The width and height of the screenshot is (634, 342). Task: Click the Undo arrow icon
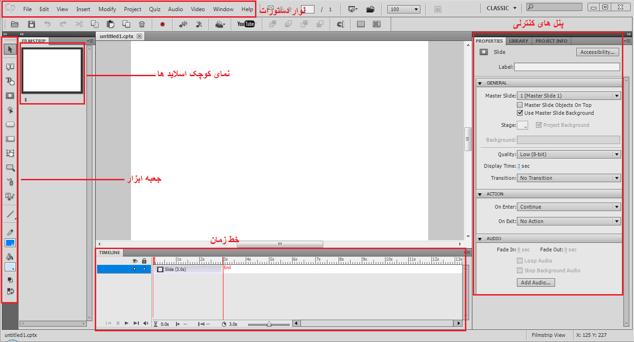tap(47, 24)
